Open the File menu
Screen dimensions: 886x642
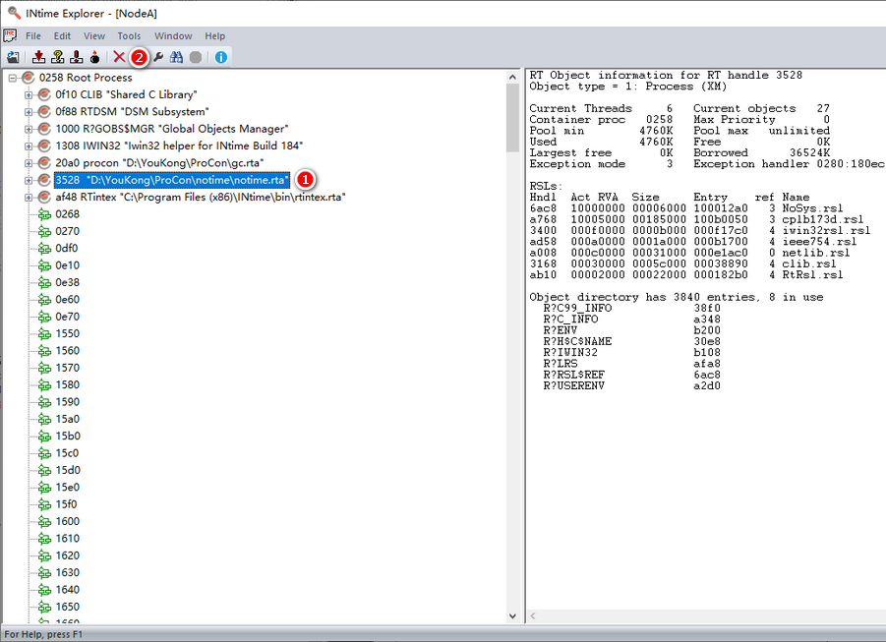coord(33,35)
